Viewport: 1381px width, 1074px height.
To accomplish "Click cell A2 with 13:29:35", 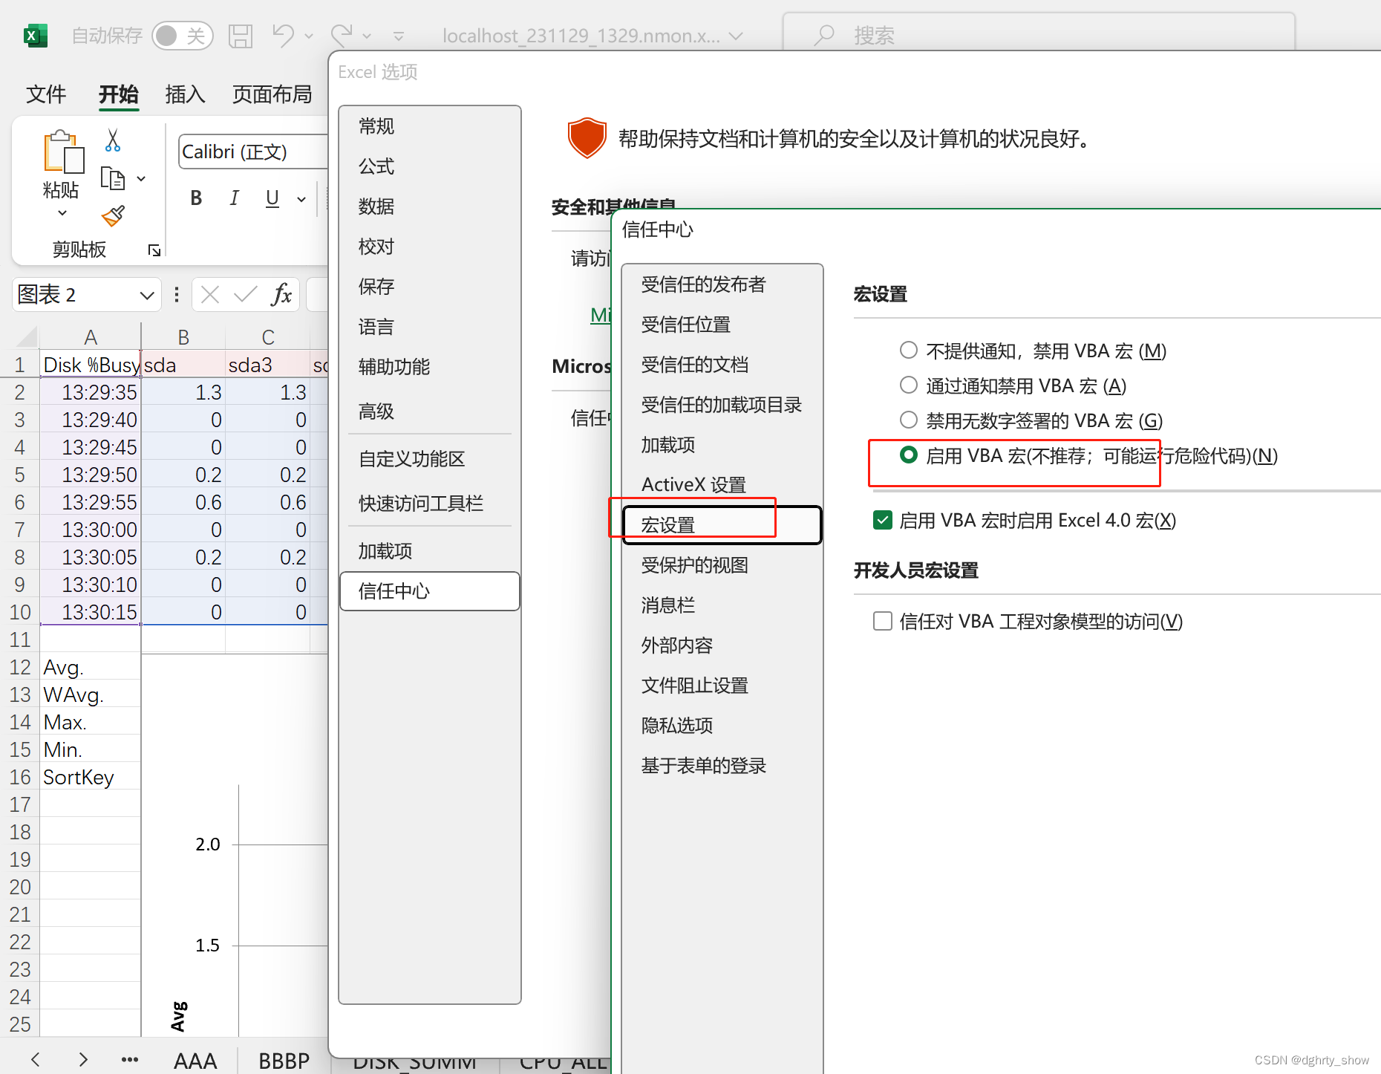I will pos(90,392).
